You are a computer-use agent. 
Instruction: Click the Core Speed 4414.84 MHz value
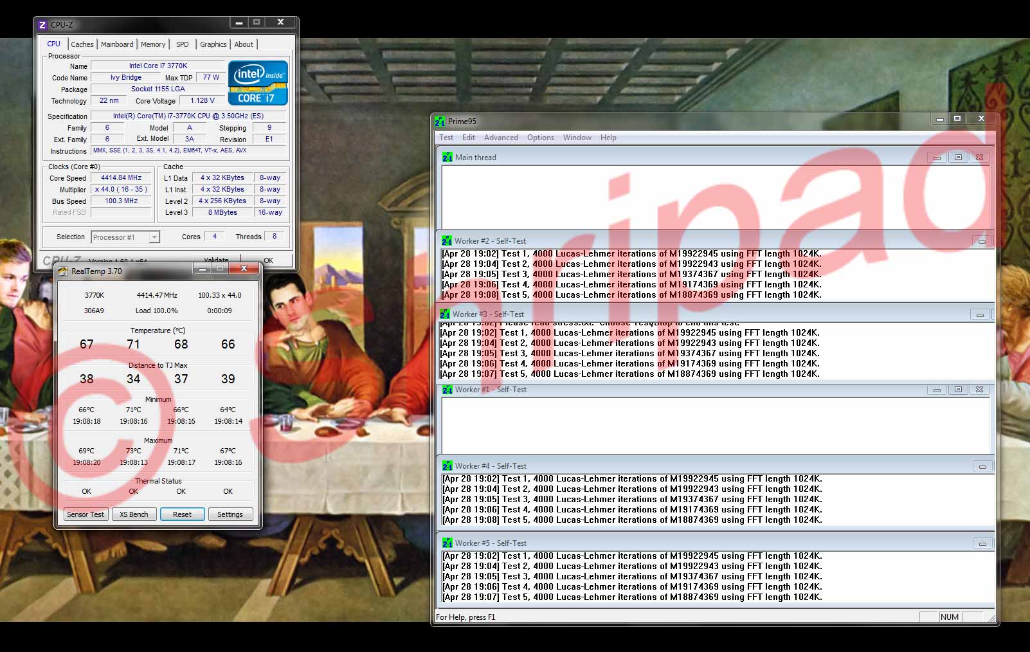(122, 178)
